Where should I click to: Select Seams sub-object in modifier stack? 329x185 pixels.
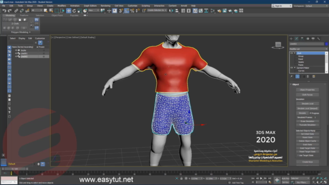point(301,62)
